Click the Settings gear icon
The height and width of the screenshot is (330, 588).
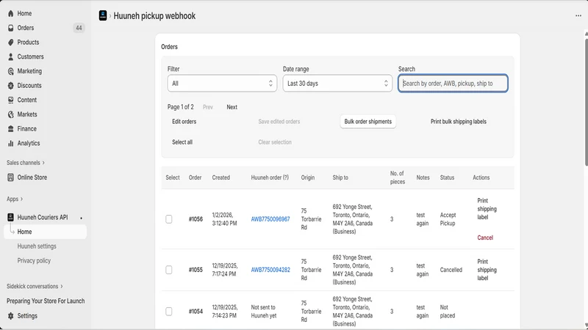coord(10,316)
